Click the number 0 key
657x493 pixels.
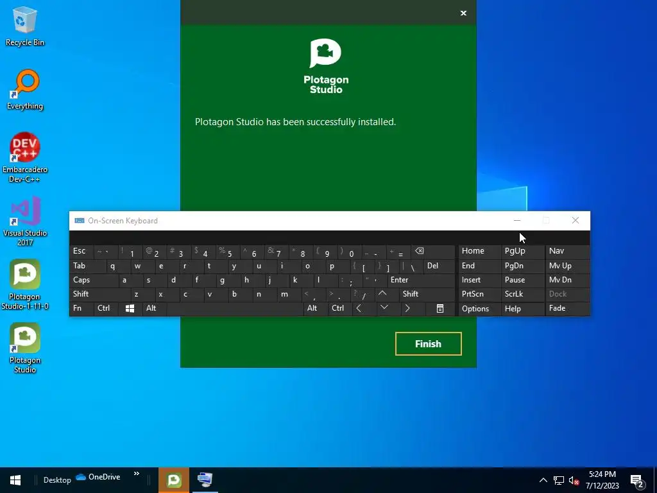tap(350, 252)
